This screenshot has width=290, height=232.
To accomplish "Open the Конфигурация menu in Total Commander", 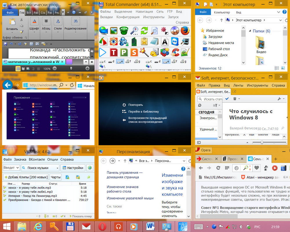I will point(128,17).
